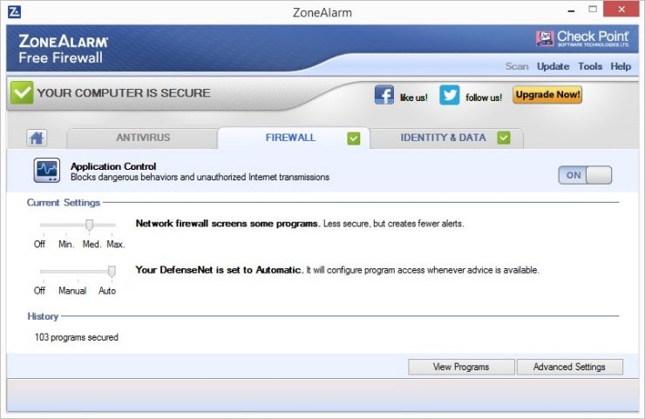
Task: Click the View Programs button
Action: (461, 367)
